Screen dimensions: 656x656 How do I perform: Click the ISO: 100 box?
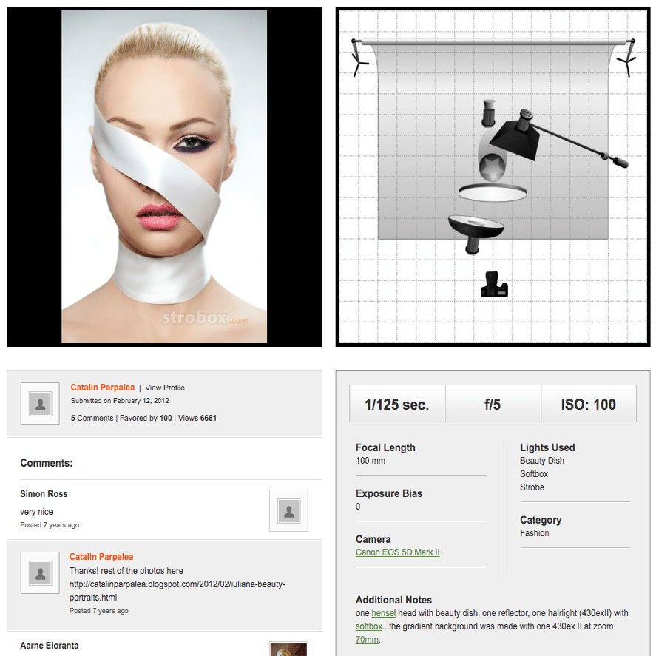tap(589, 404)
